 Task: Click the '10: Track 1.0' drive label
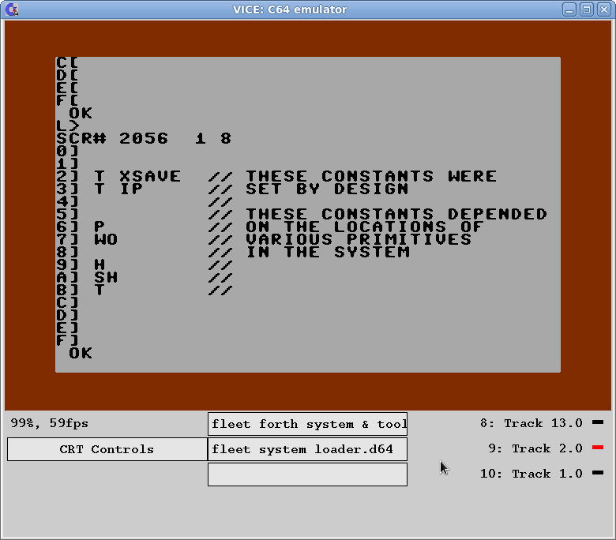click(x=531, y=474)
